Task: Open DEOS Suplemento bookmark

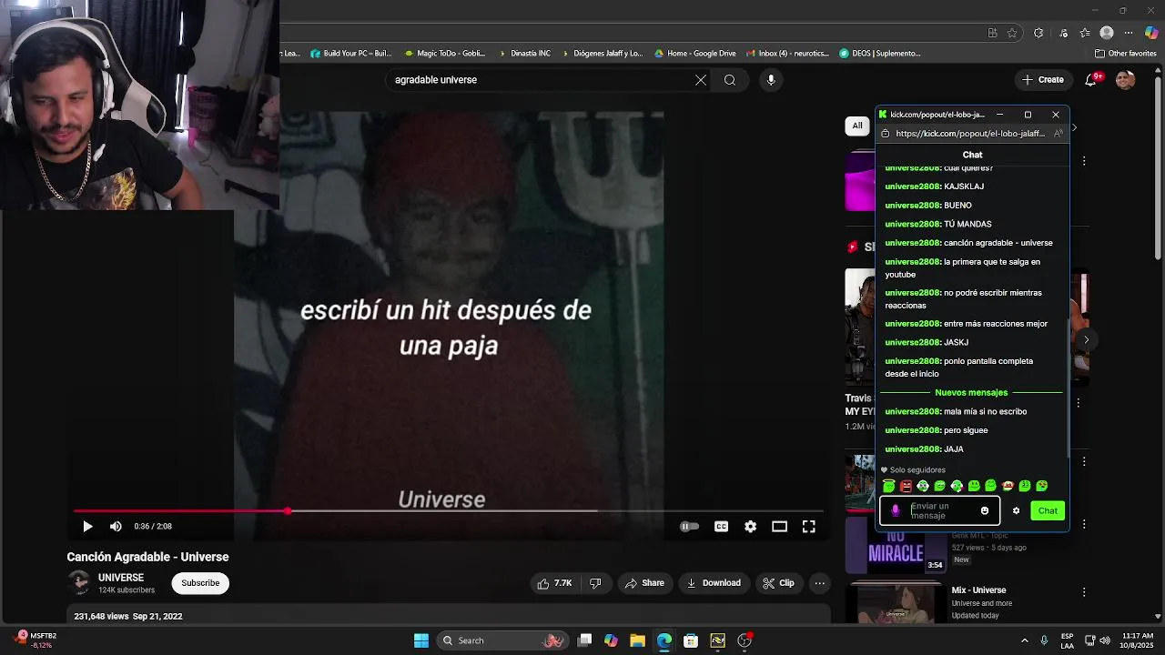Action: point(880,54)
